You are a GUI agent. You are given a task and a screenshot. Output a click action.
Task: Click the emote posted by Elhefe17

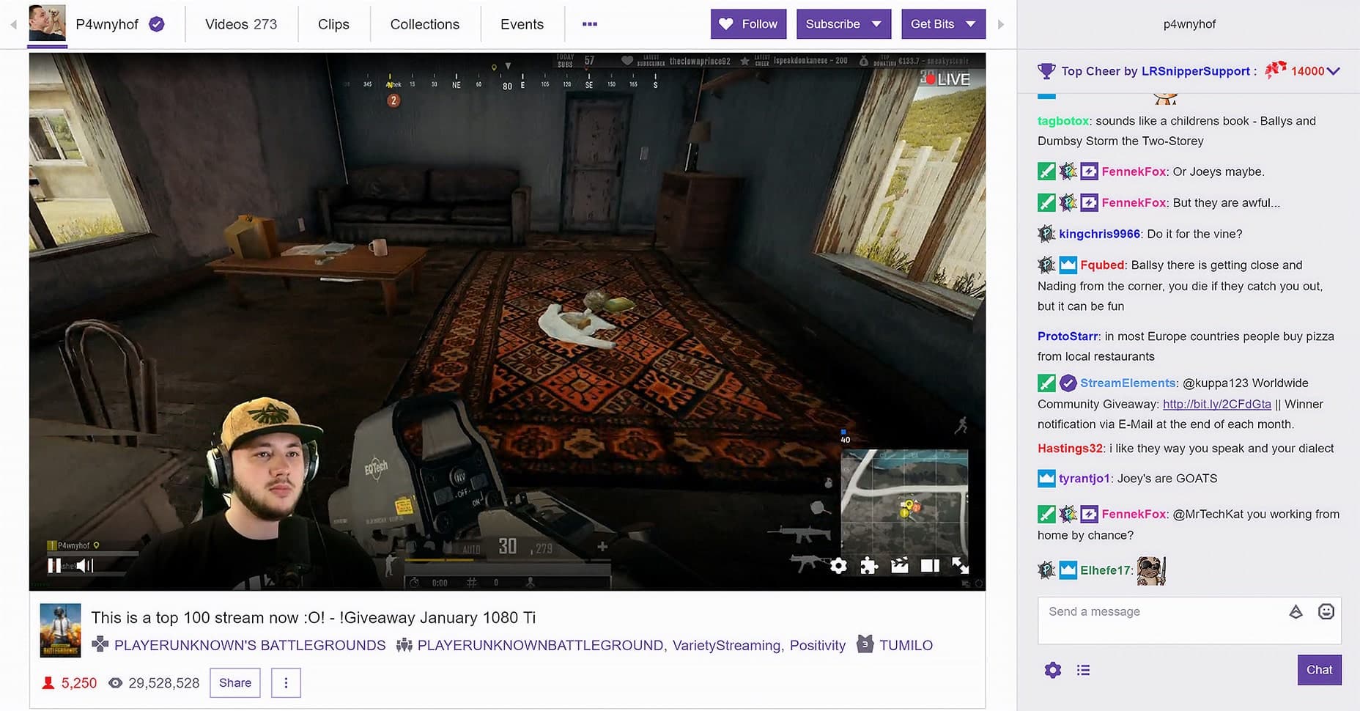click(1151, 570)
